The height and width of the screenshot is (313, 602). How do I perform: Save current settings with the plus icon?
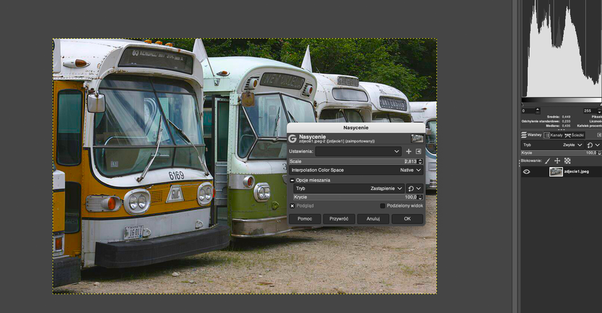tap(408, 151)
